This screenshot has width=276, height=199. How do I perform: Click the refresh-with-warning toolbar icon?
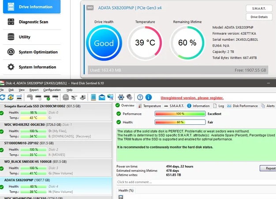11,98
